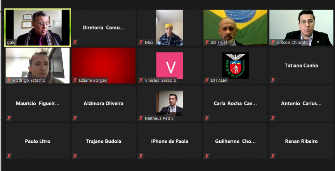
Task: Click muted microphone icon on Max's tile
Action: (x=141, y=42)
